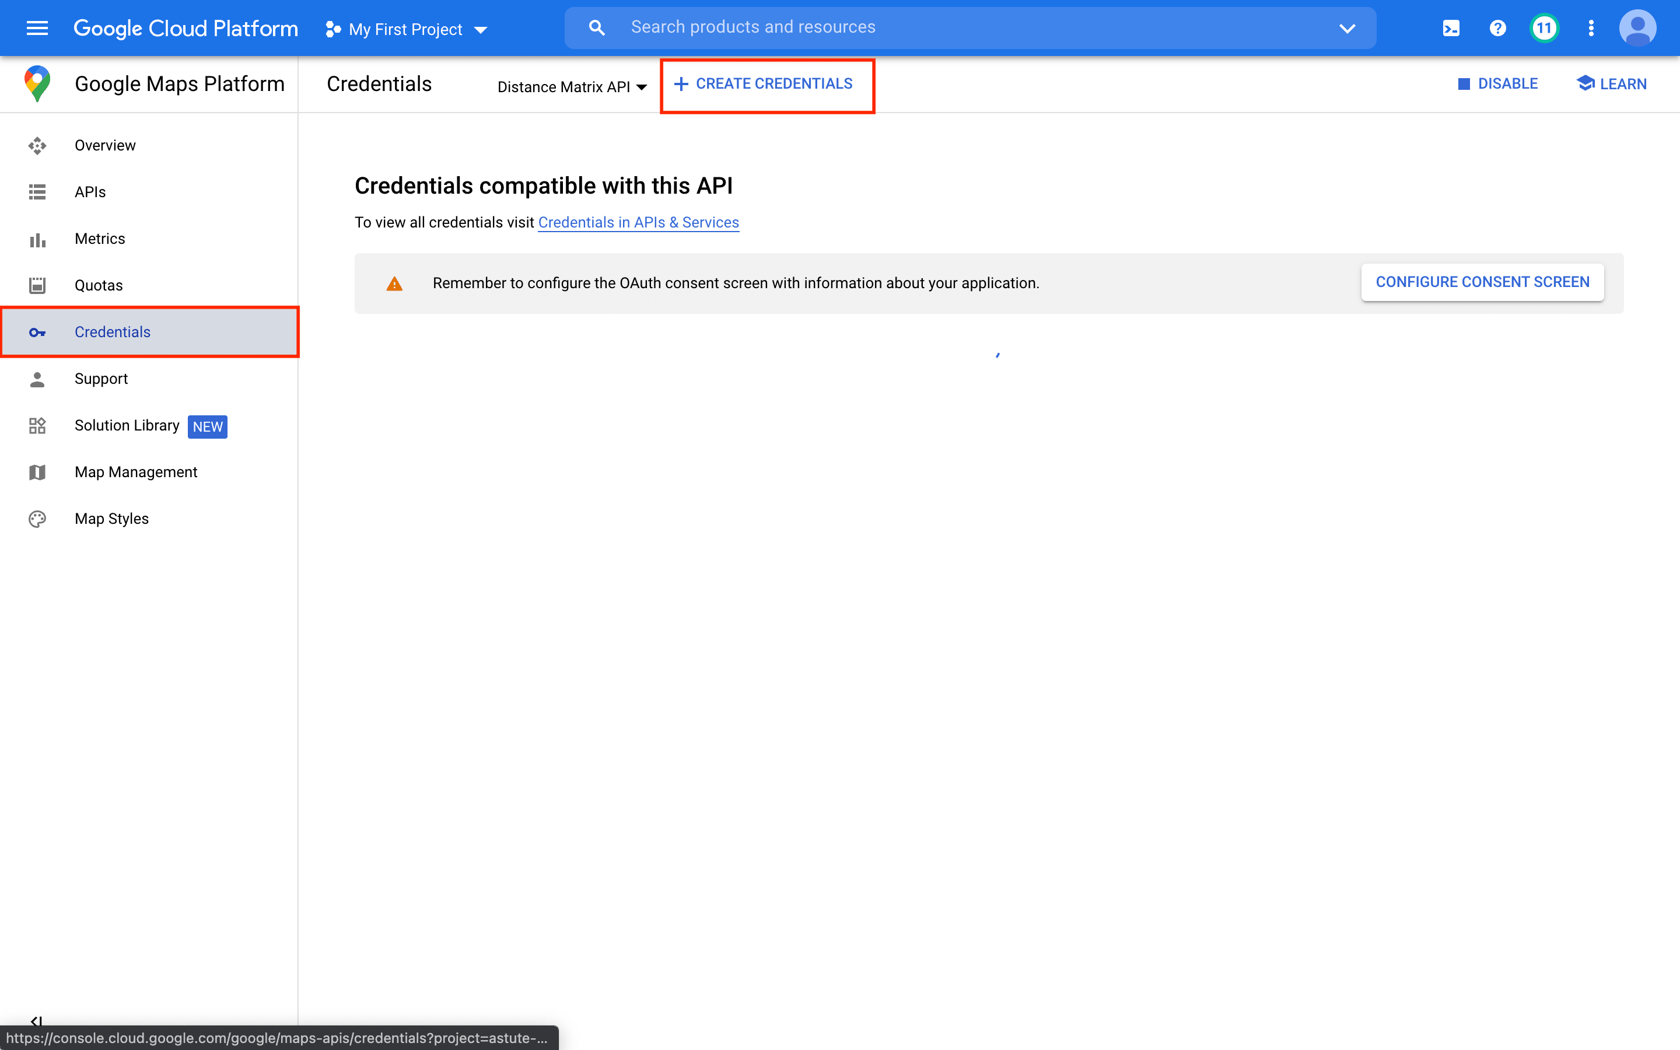Open the Learn panel
Screen dimensions: 1680x1050
[x=1611, y=84]
